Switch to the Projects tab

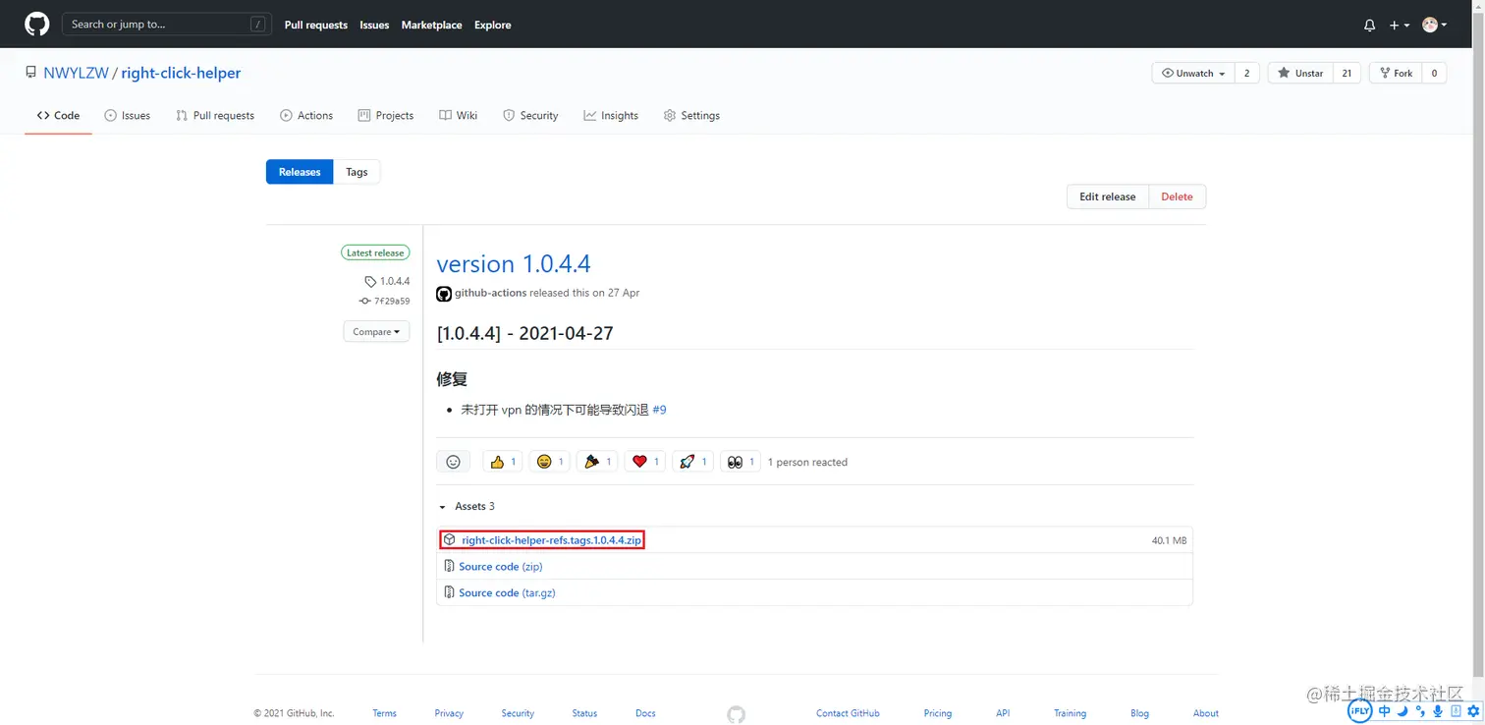pyautogui.click(x=386, y=116)
